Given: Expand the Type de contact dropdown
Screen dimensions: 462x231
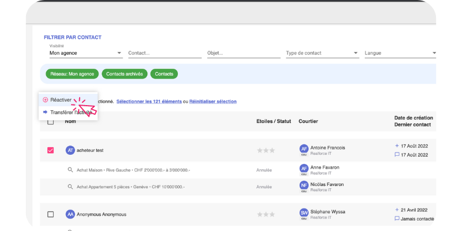Looking at the screenshot, I should [x=322, y=53].
